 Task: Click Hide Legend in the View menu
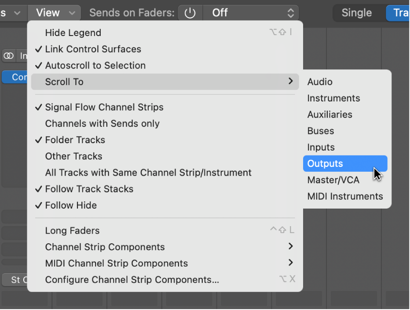coord(73,32)
